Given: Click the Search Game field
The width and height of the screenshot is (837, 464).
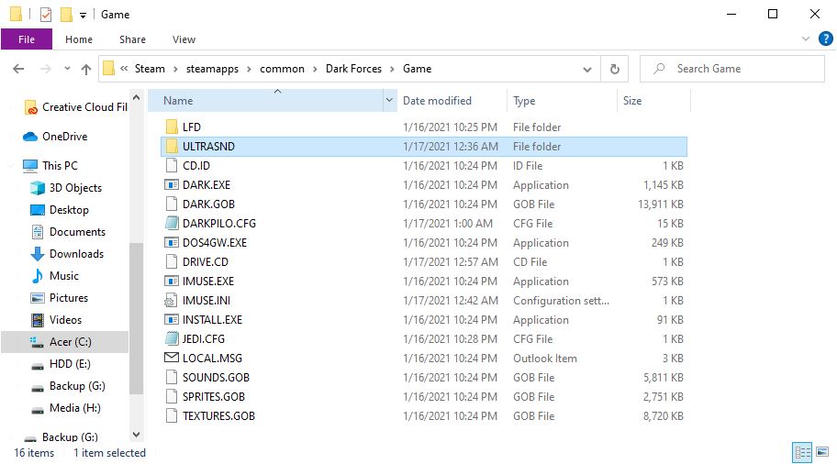Looking at the screenshot, I should click(731, 69).
